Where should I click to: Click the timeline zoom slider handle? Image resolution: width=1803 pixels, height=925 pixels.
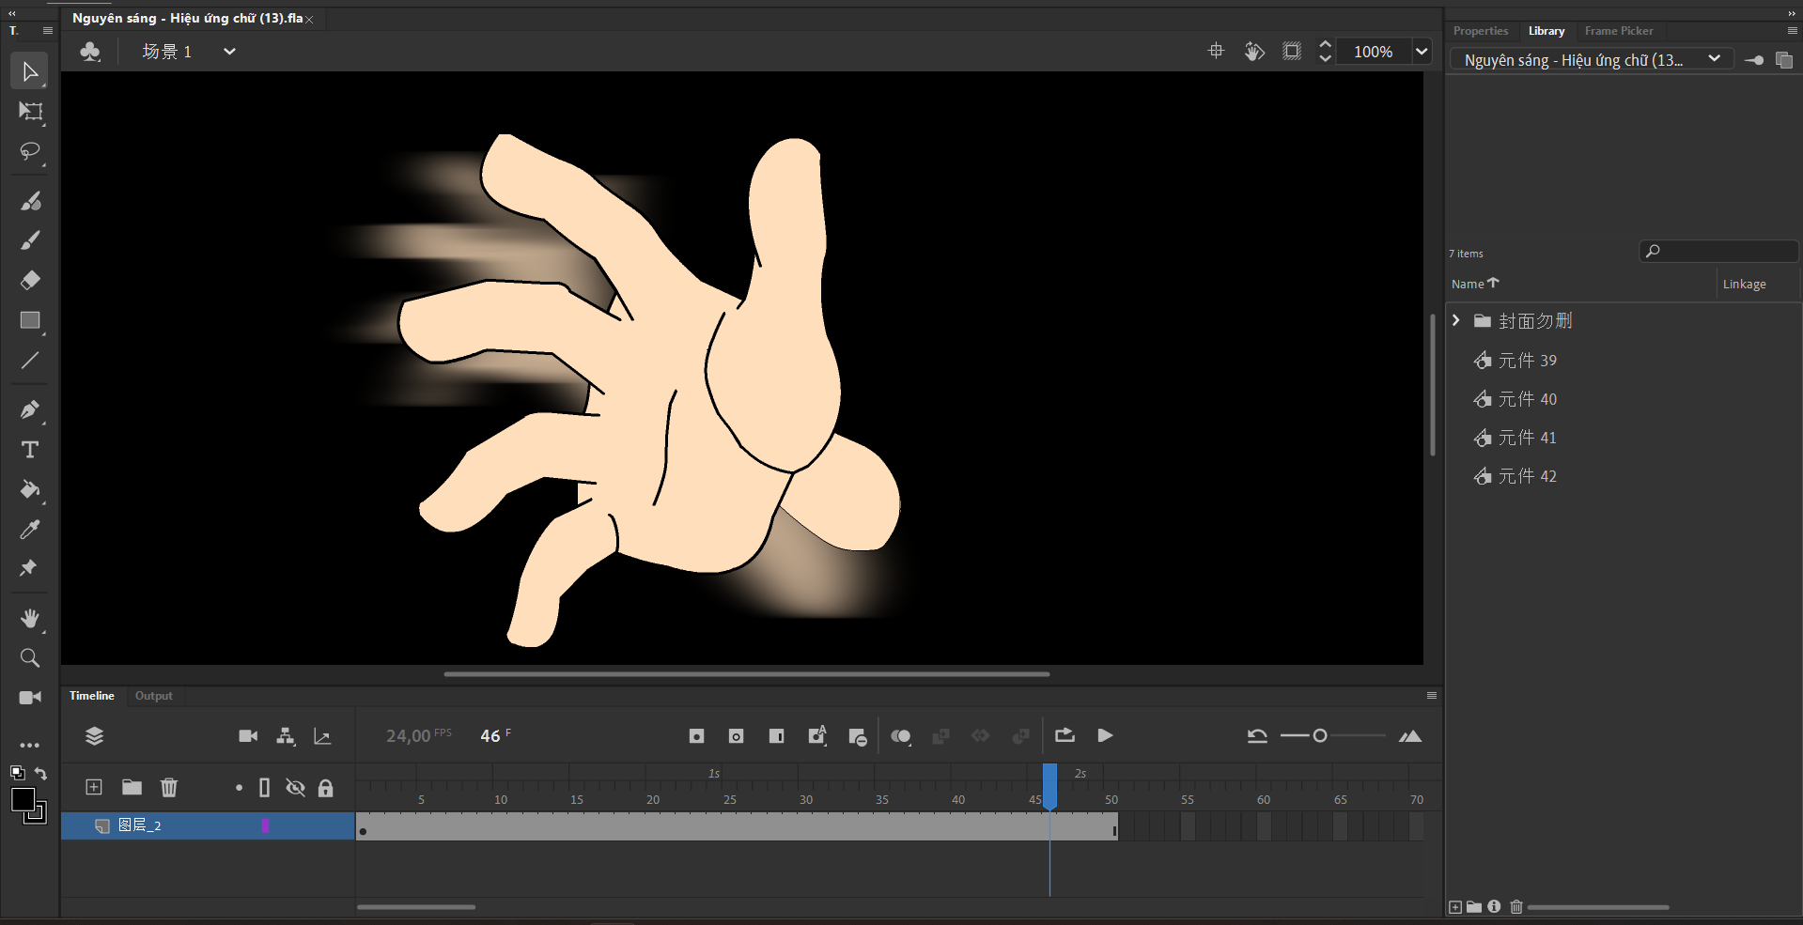(x=1320, y=735)
